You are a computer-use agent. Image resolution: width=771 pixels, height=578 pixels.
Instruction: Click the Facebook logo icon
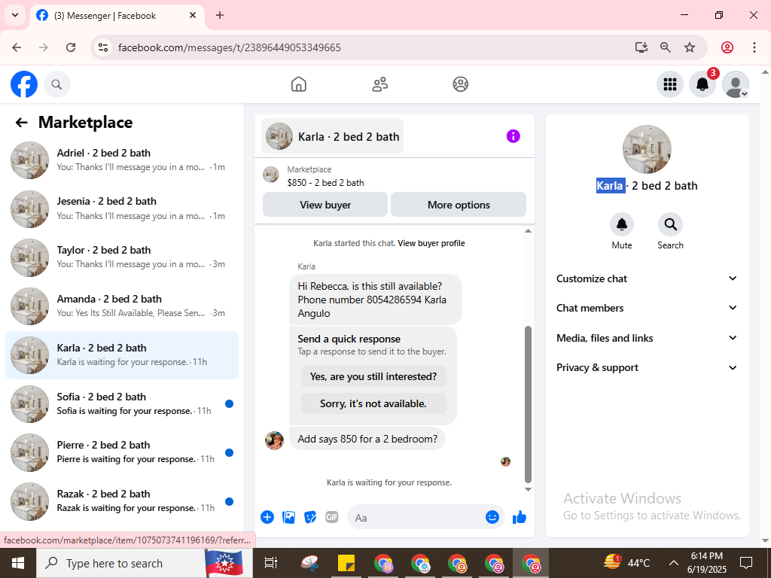[24, 84]
